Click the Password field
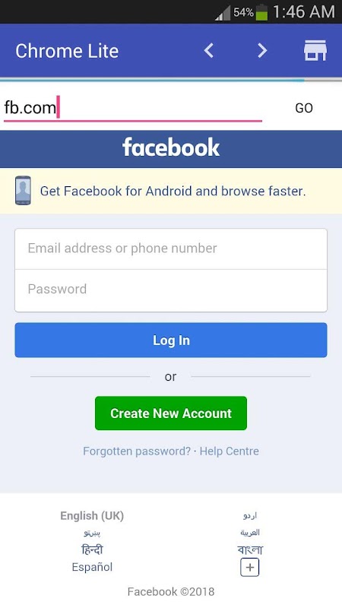Viewport: 342px width, 608px height. click(170, 290)
